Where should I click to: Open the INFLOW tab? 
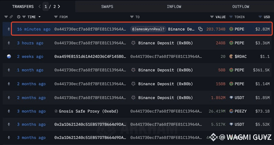coord(174,7)
